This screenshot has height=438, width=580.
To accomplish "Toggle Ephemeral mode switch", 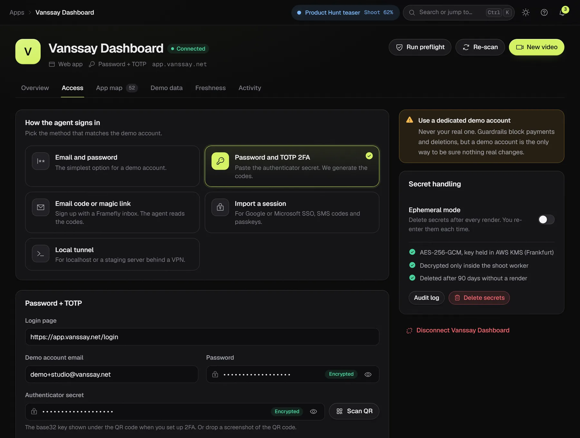I will (x=546, y=220).
